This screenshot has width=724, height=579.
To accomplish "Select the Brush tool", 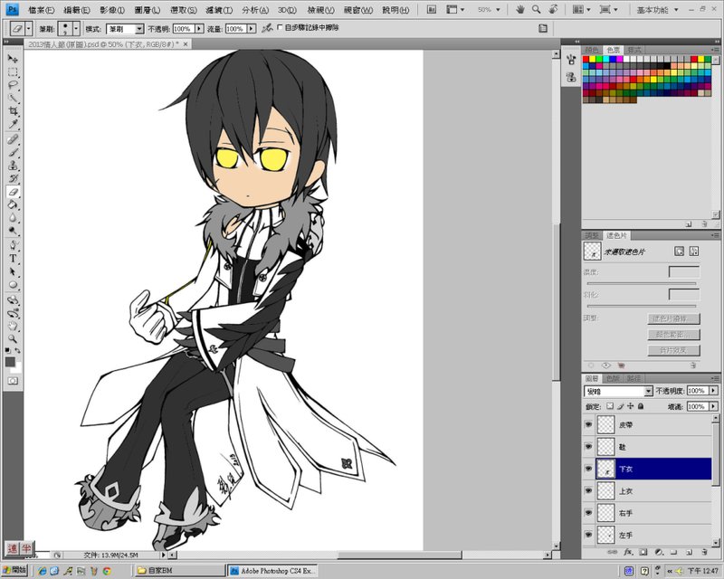I will tap(13, 152).
